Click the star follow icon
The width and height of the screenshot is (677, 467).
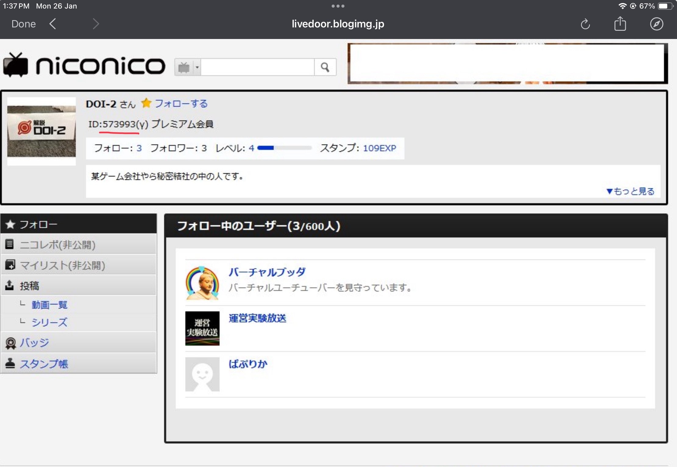(x=146, y=103)
